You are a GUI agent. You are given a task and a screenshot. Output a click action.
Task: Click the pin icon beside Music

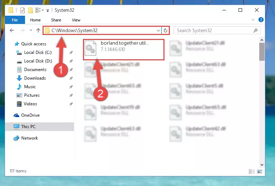[71, 87]
